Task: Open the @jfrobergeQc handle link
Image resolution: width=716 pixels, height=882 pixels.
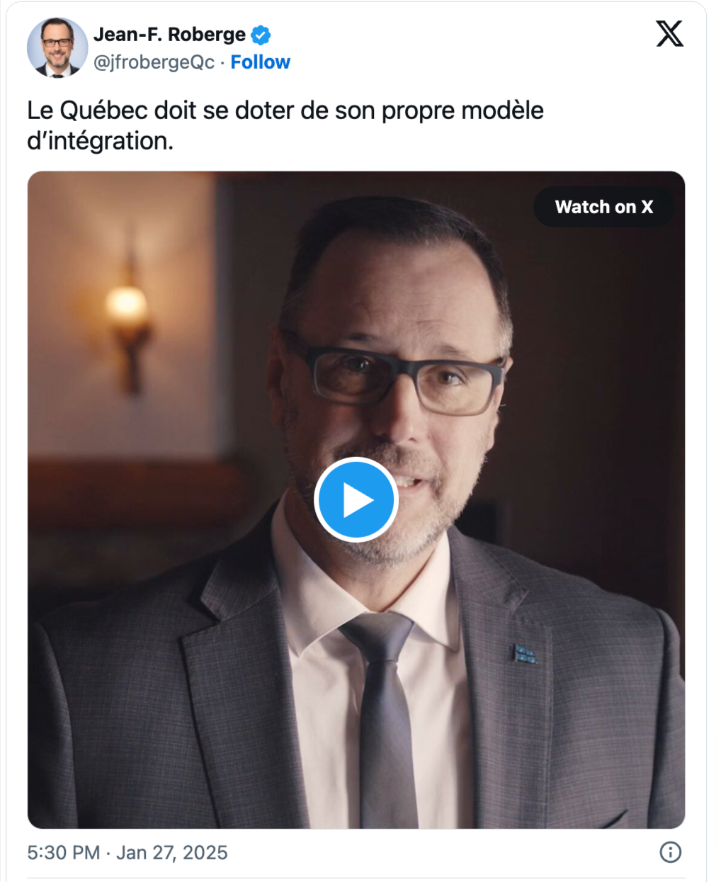Action: (154, 62)
